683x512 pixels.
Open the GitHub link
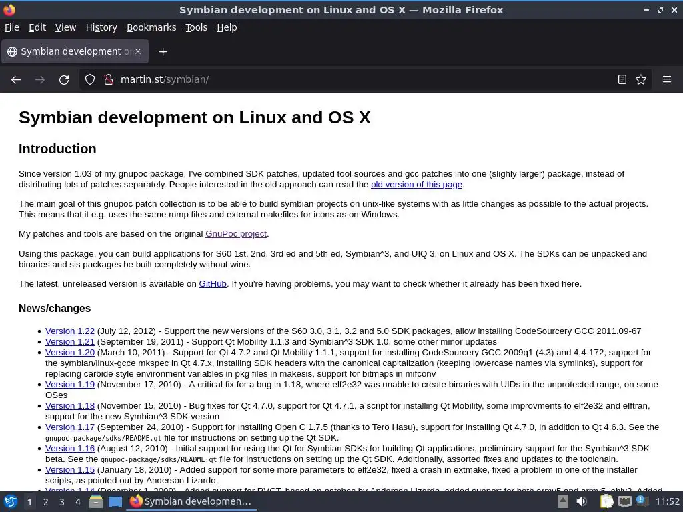(x=213, y=284)
